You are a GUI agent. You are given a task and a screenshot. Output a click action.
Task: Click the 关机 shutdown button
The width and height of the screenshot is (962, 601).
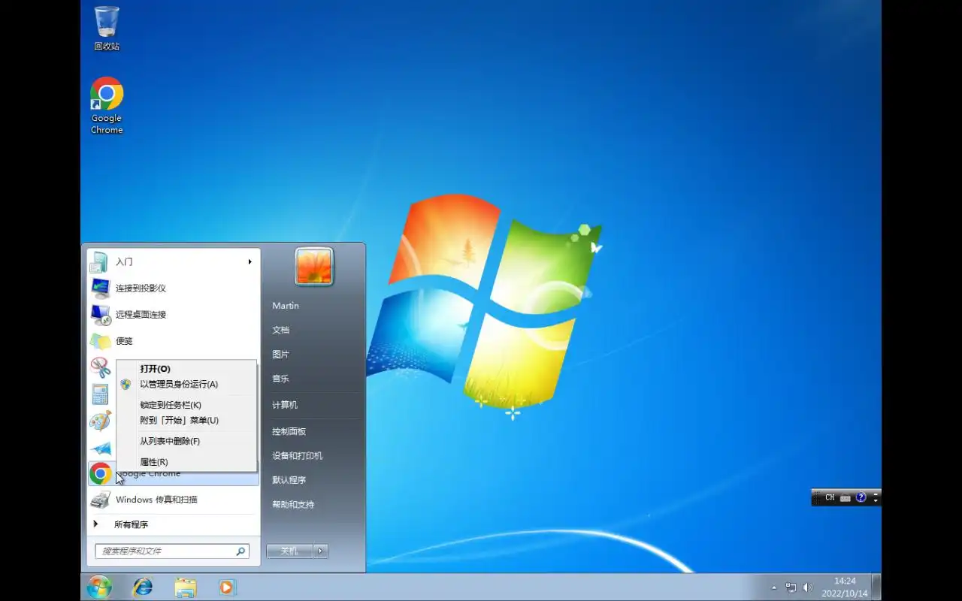pyautogui.click(x=289, y=551)
